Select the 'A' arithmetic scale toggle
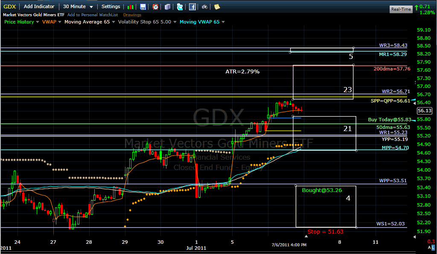 (x=429, y=247)
